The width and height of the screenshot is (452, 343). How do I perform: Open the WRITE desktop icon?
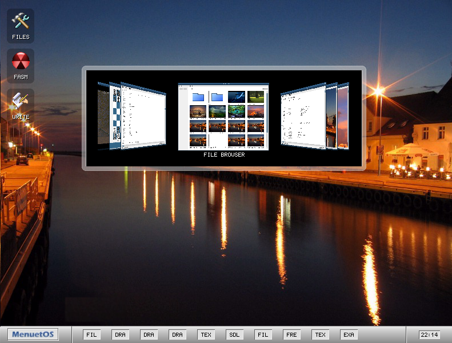21,106
